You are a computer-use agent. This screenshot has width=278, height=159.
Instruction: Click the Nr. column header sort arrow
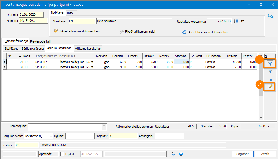[x=20, y=56]
